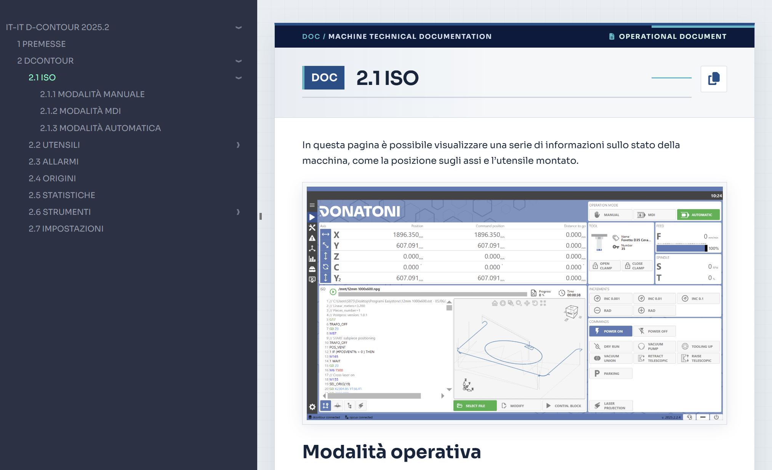This screenshot has height=470, width=772.
Task: Select the highlighted 2.1 ISO sidebar entry
Action: 42,77
